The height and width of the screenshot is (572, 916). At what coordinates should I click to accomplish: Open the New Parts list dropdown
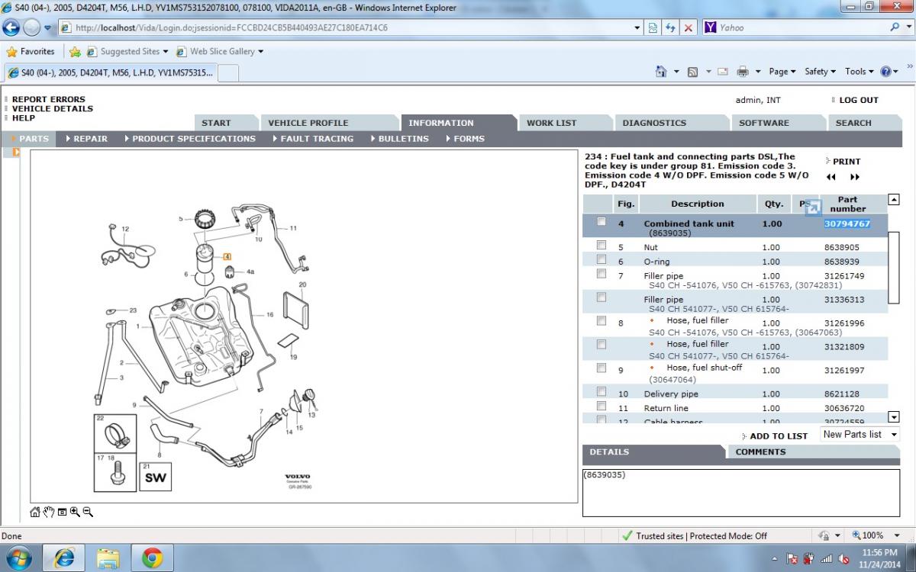pos(860,435)
